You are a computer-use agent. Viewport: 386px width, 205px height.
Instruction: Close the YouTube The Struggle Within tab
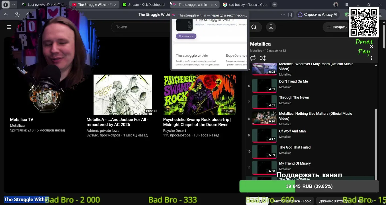point(115,5)
